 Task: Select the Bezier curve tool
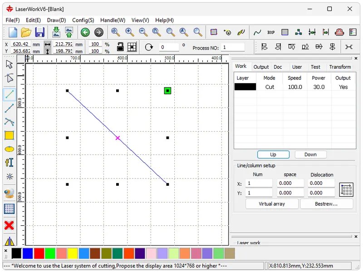pyautogui.click(x=9, y=122)
